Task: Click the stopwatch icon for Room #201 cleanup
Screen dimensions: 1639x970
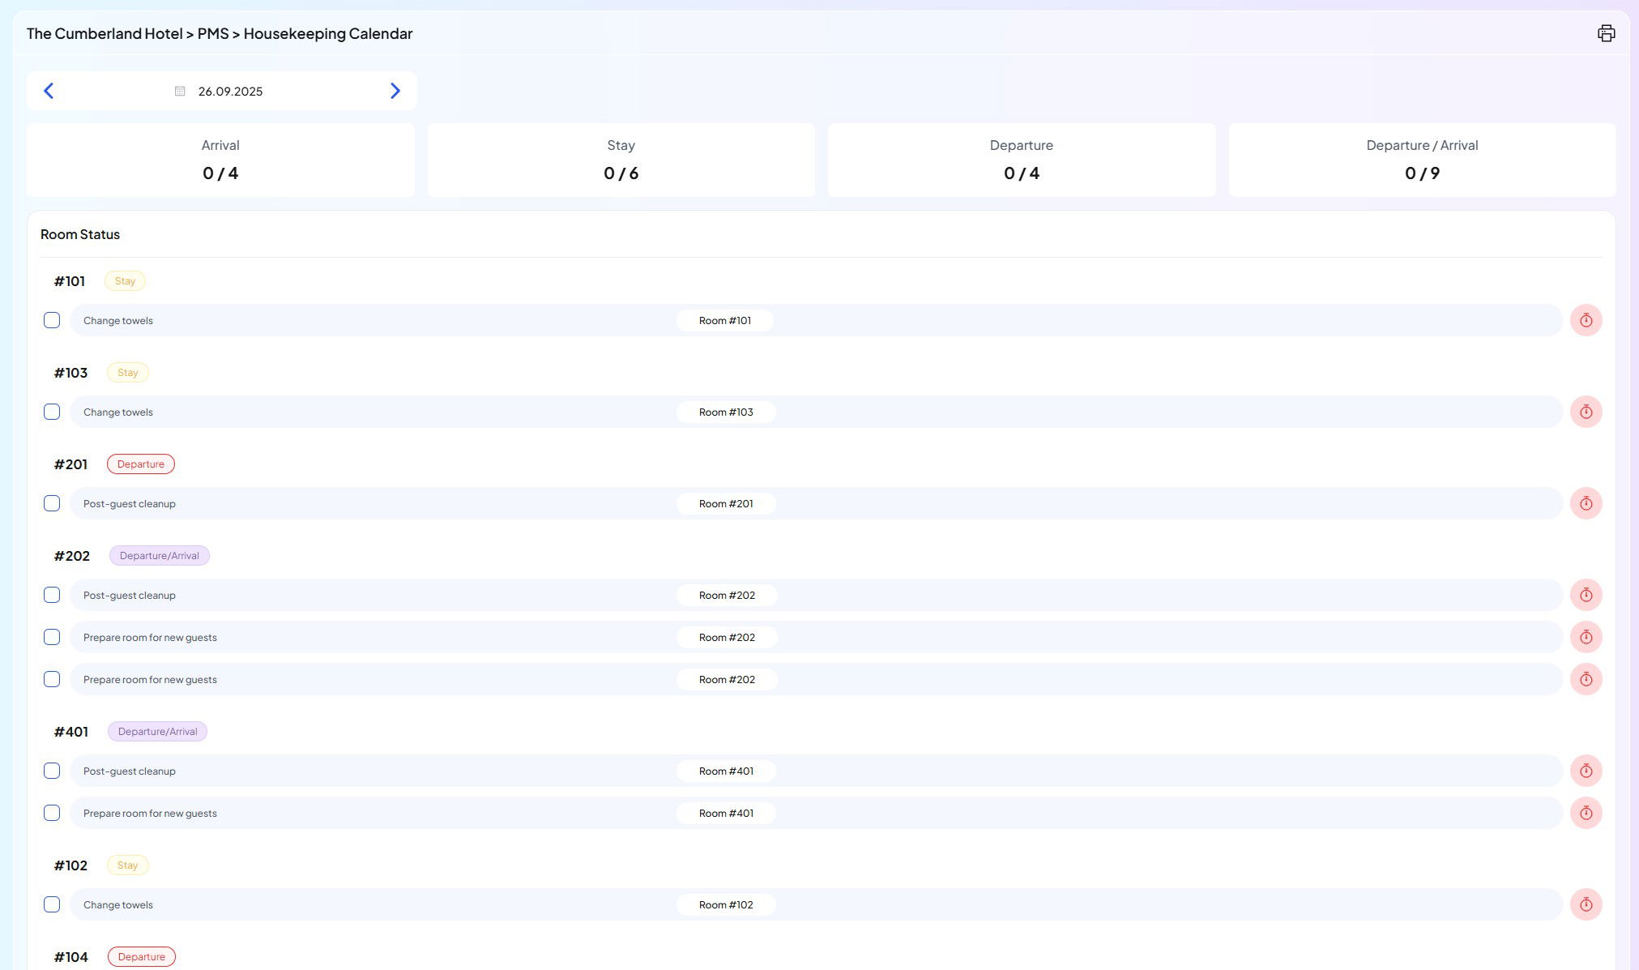Action: coord(1586,503)
